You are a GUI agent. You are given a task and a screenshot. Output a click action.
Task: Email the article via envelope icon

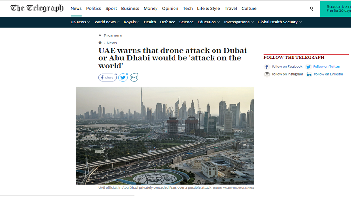pos(134,77)
